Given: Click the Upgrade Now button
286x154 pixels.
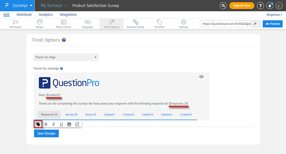Looking at the screenshot, I should (x=242, y=6).
